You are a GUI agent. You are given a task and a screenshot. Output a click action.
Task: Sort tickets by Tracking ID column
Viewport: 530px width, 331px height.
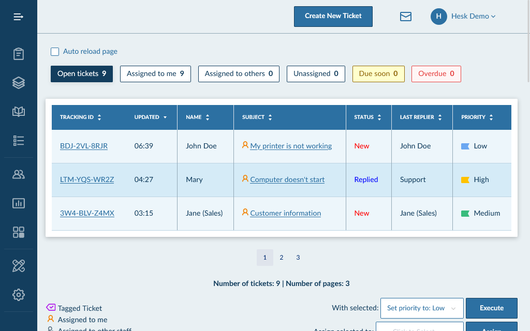point(80,117)
